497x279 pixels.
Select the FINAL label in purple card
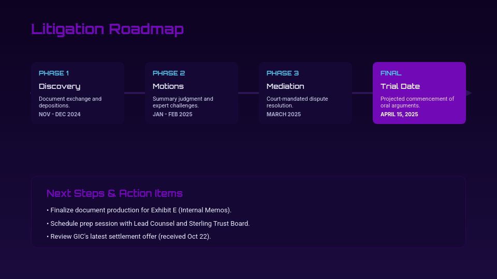click(391, 73)
